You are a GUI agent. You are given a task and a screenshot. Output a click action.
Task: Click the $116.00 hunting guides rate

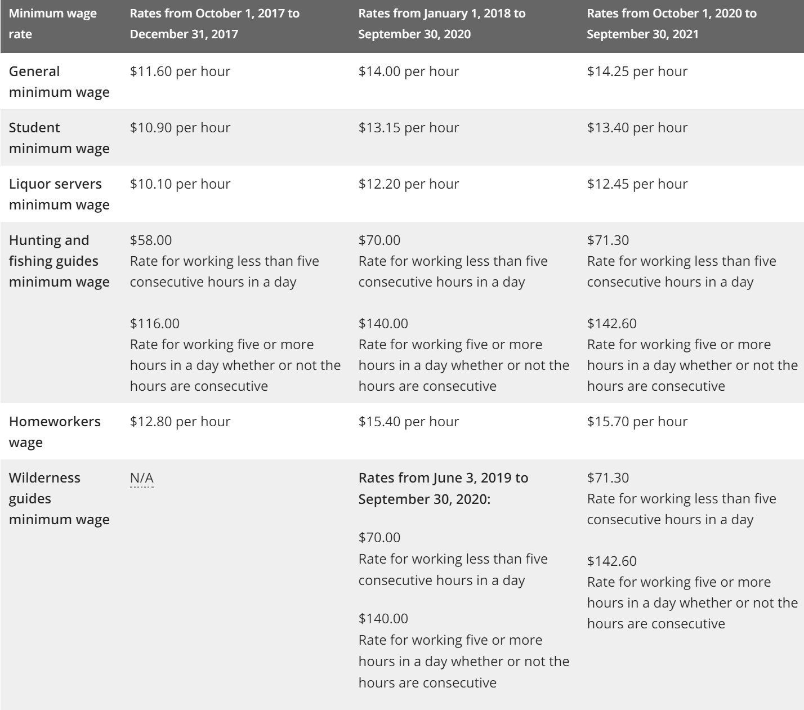155,324
